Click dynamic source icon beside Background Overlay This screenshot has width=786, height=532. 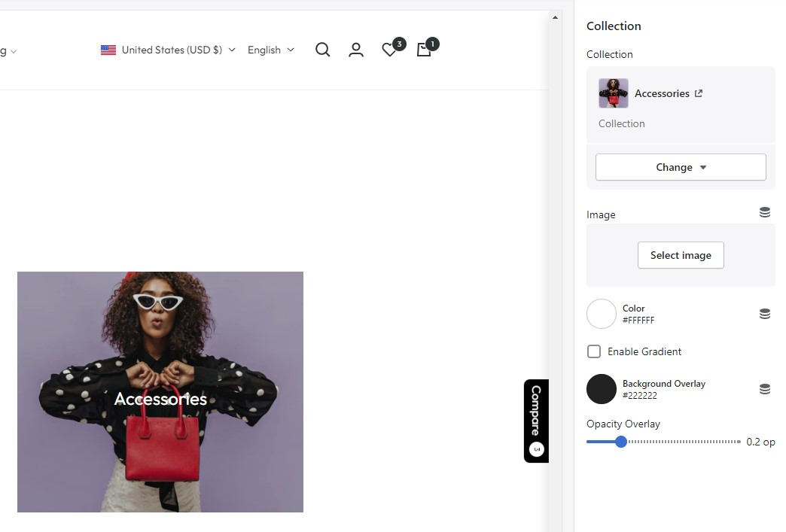click(x=764, y=389)
